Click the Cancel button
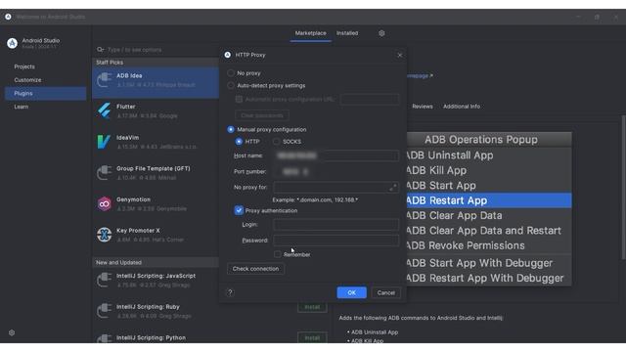626x352 pixels. click(385, 292)
